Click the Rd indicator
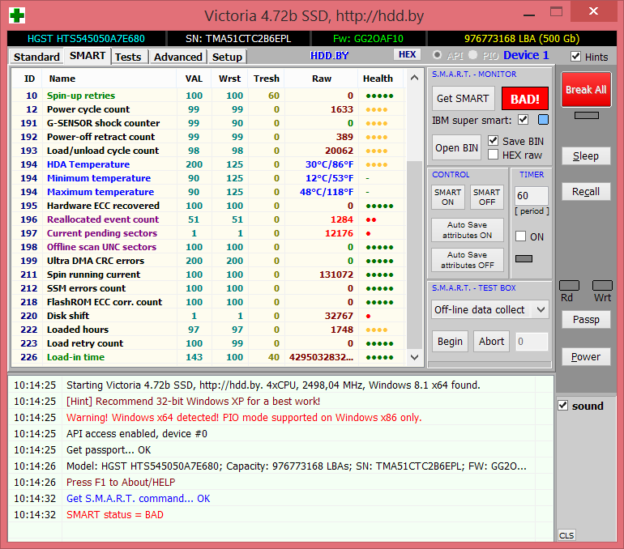The image size is (624, 549). coord(570,286)
